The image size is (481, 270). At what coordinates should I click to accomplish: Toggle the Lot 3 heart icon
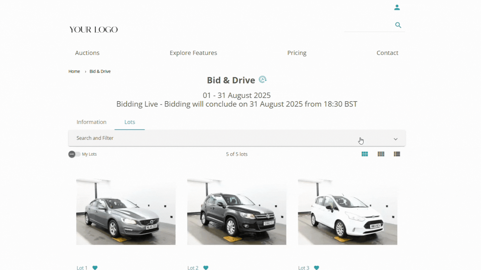316,267
